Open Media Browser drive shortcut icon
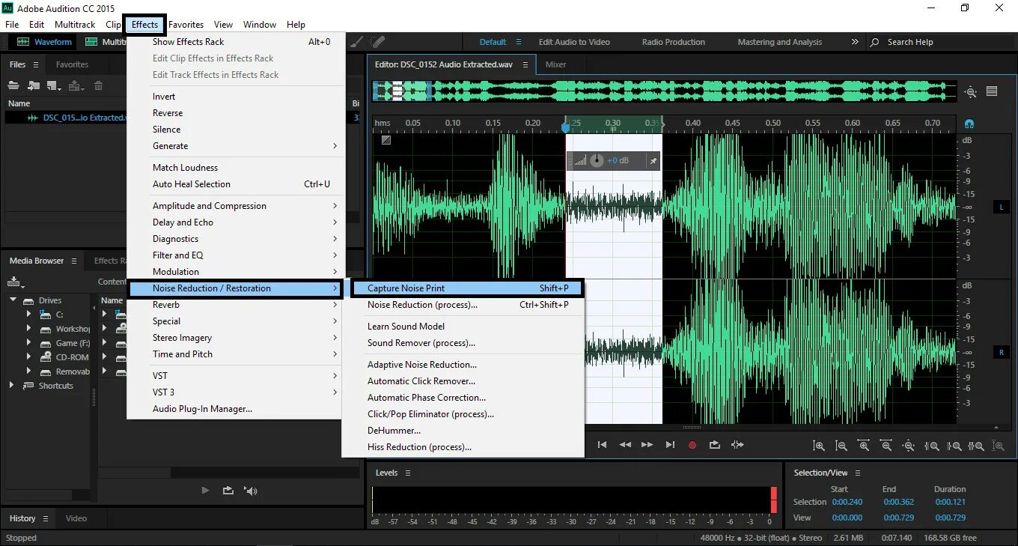1018x546 pixels. point(15,282)
